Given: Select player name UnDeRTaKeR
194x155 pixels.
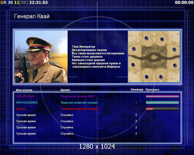Looking at the screenshot, I should (25, 96).
